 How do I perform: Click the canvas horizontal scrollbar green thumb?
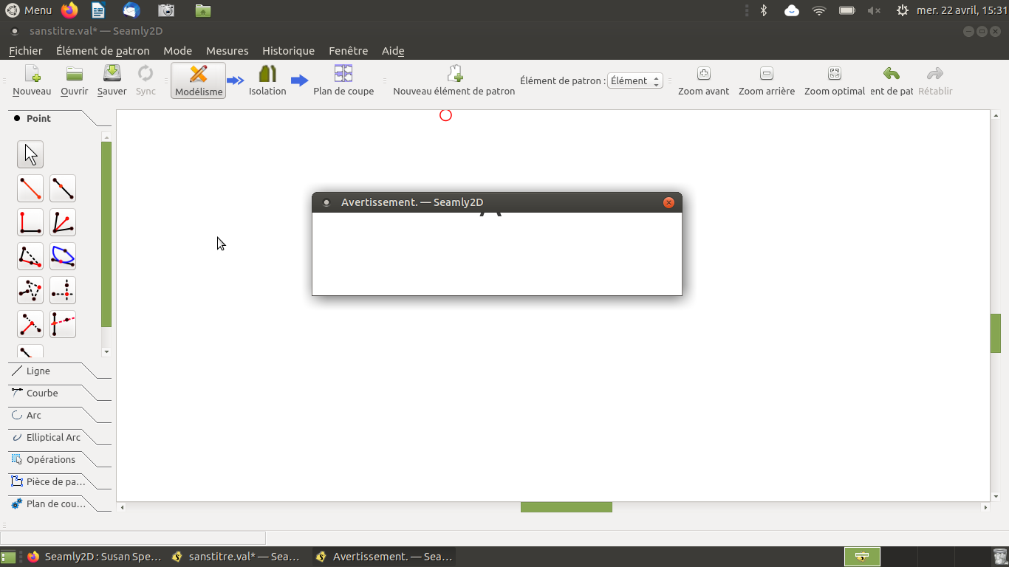[566, 507]
